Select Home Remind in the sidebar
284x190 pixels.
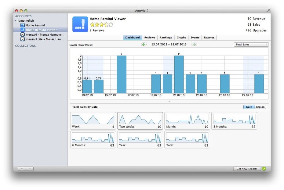tap(41, 25)
